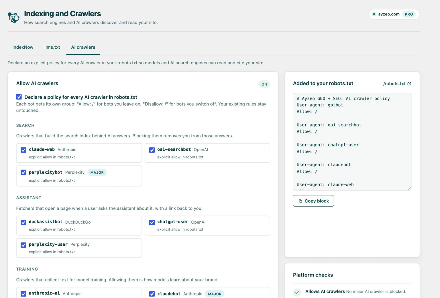The height and width of the screenshot is (298, 440).
Task: Switch to the IndexNow tab
Action: tap(23, 47)
